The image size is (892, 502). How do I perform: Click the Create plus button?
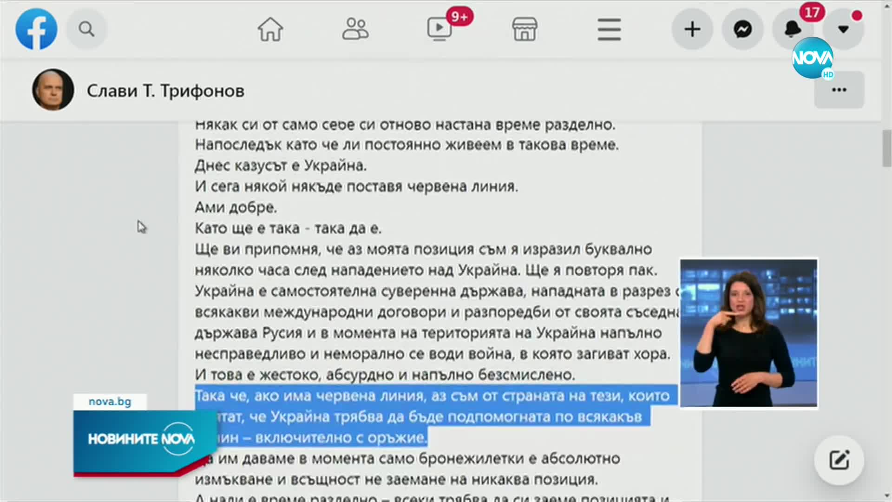pyautogui.click(x=692, y=29)
